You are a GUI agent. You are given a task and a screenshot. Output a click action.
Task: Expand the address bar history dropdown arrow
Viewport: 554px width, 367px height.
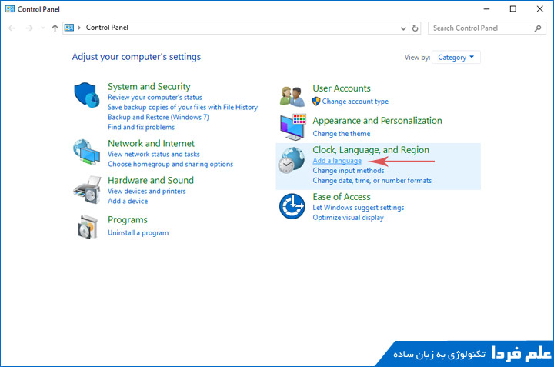pyautogui.click(x=404, y=28)
